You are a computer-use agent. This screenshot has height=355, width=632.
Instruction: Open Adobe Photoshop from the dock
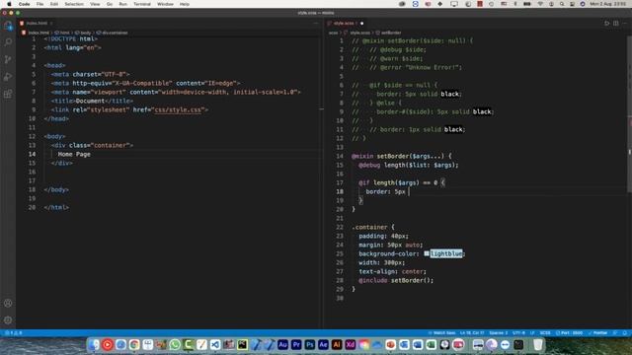309,344
